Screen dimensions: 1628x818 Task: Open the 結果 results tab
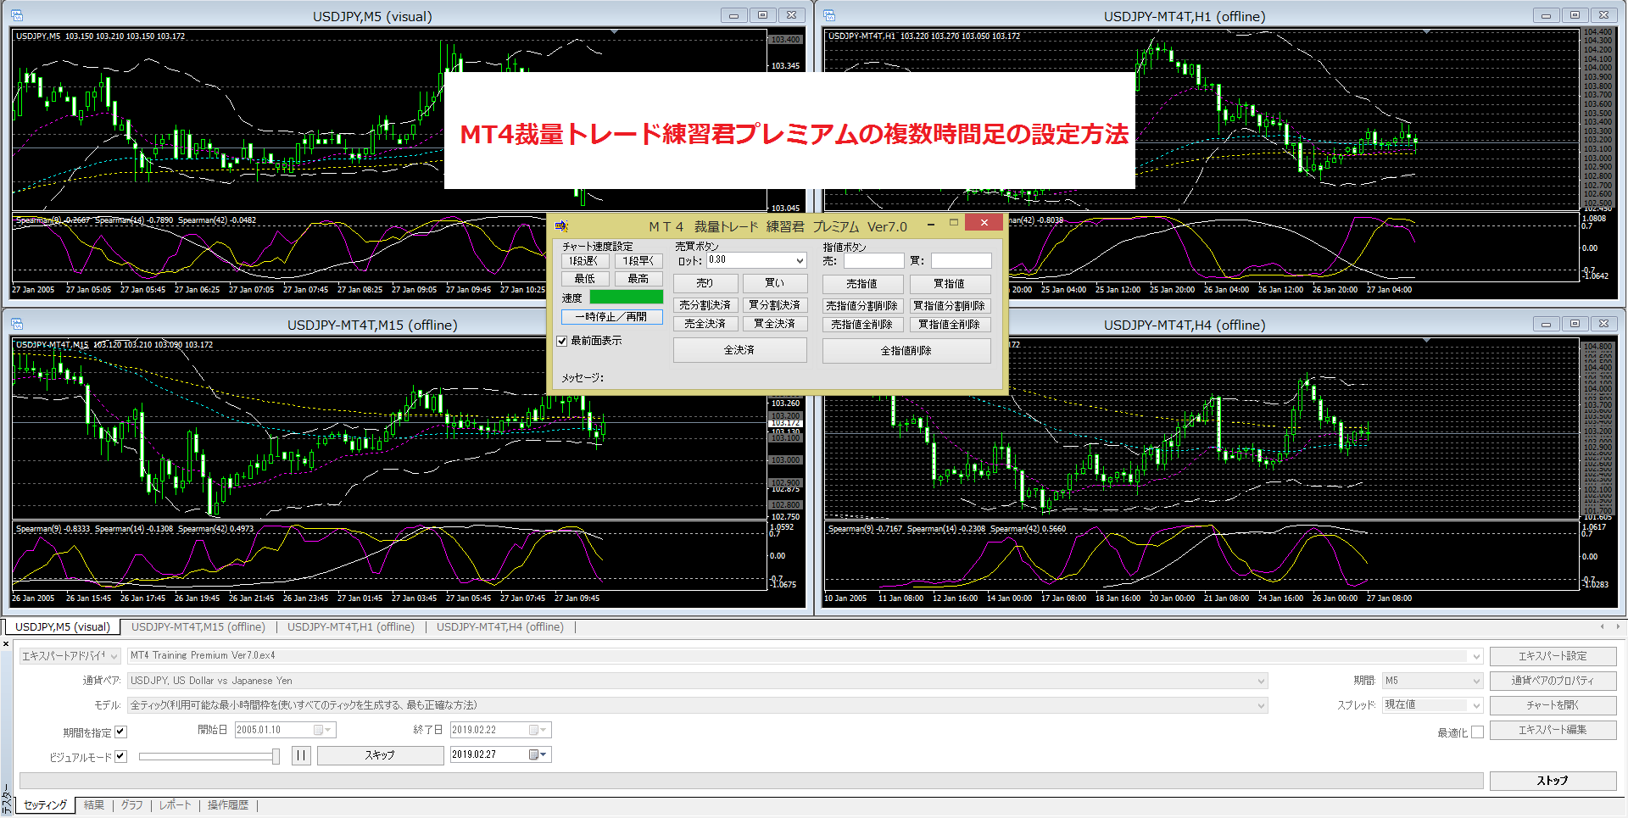point(94,805)
